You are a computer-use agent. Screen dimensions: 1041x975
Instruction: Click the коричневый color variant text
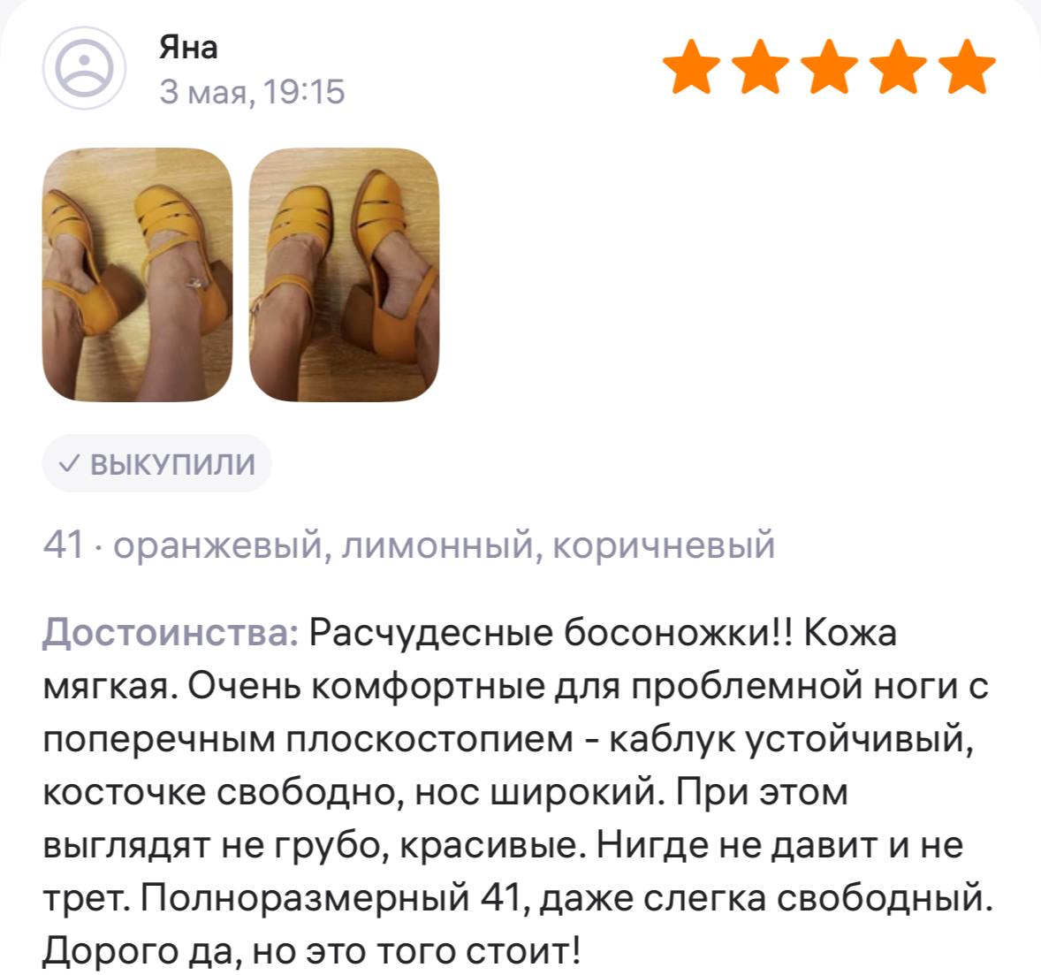pyautogui.click(x=664, y=546)
